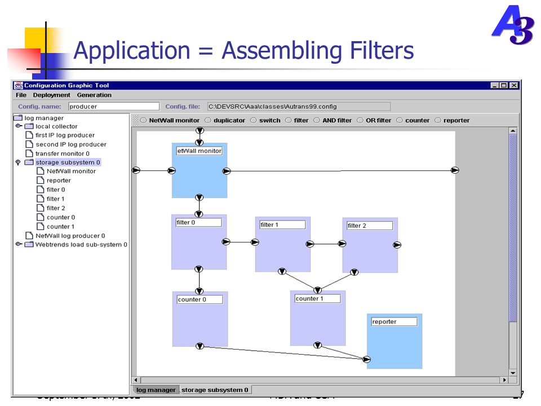This screenshot has height=406, width=541.
Task: Click the Config. name input field
Action: pos(114,107)
